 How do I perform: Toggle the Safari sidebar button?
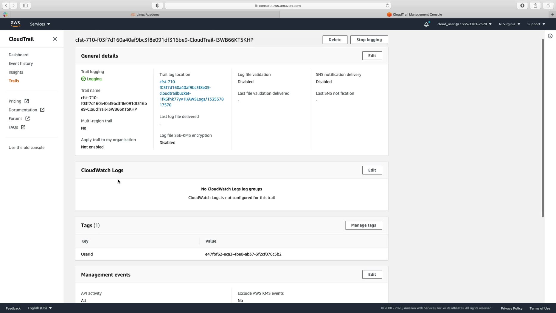pyautogui.click(x=25, y=5)
